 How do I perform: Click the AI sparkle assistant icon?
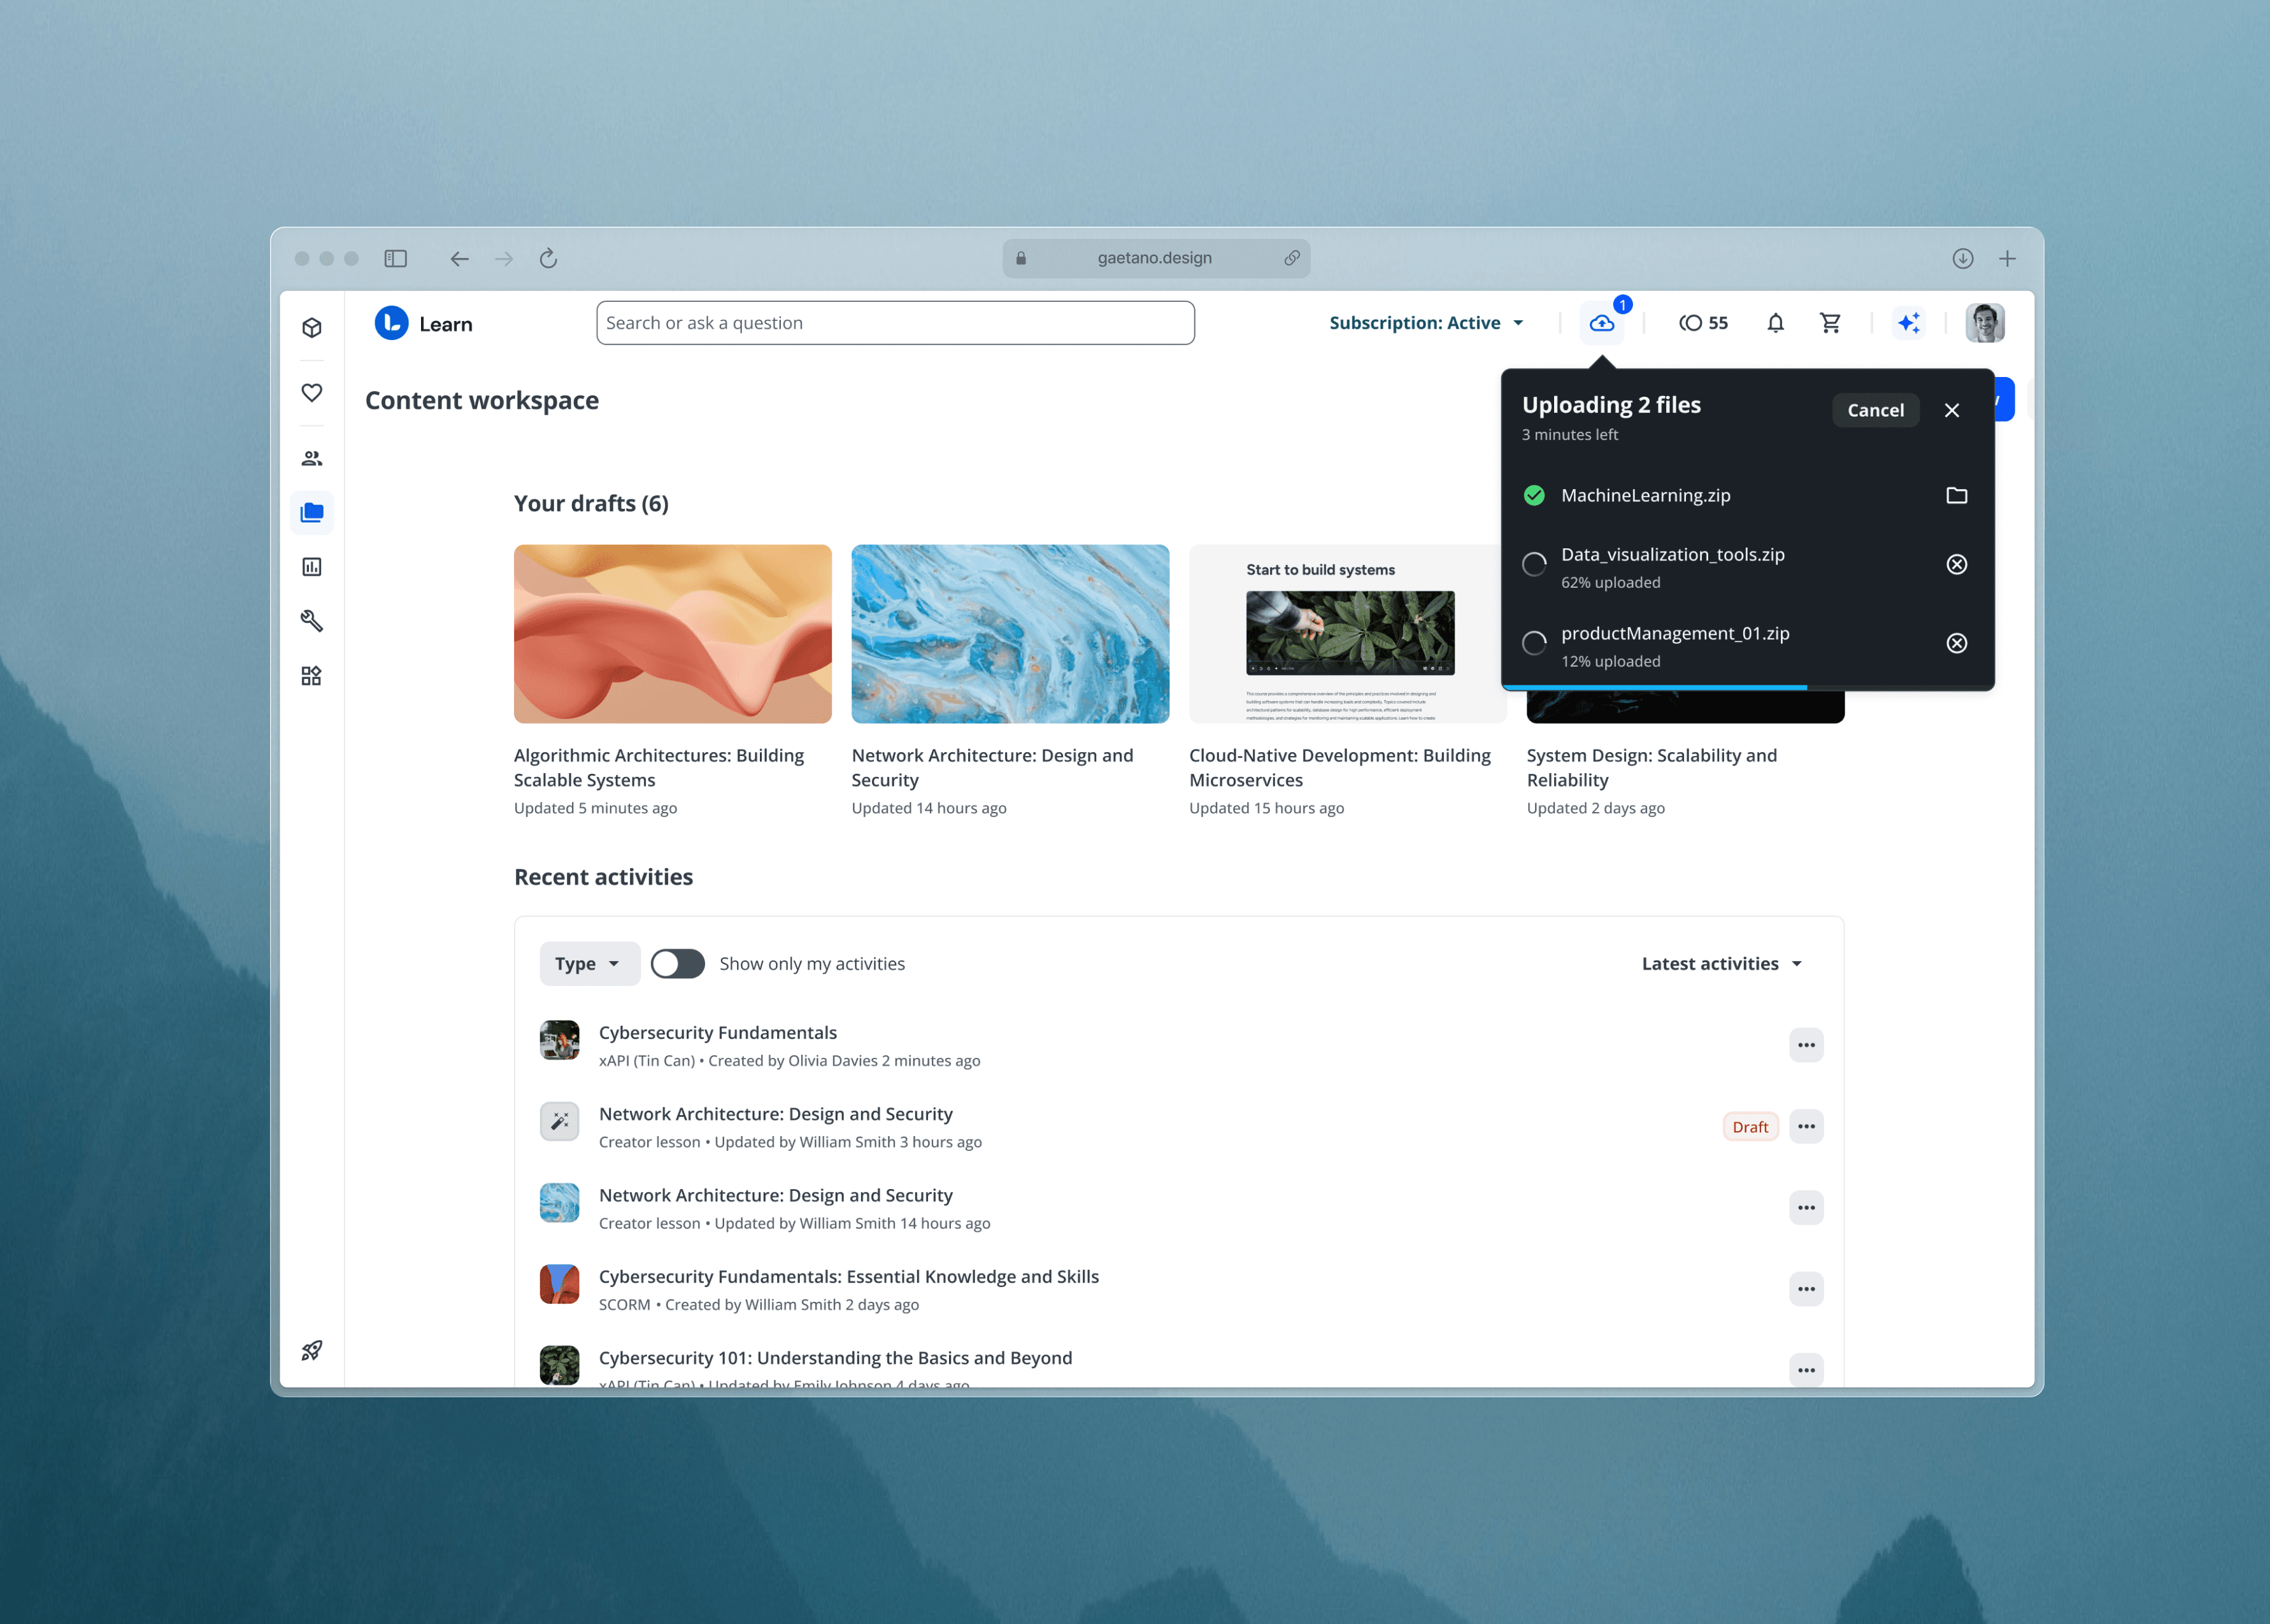[1908, 323]
